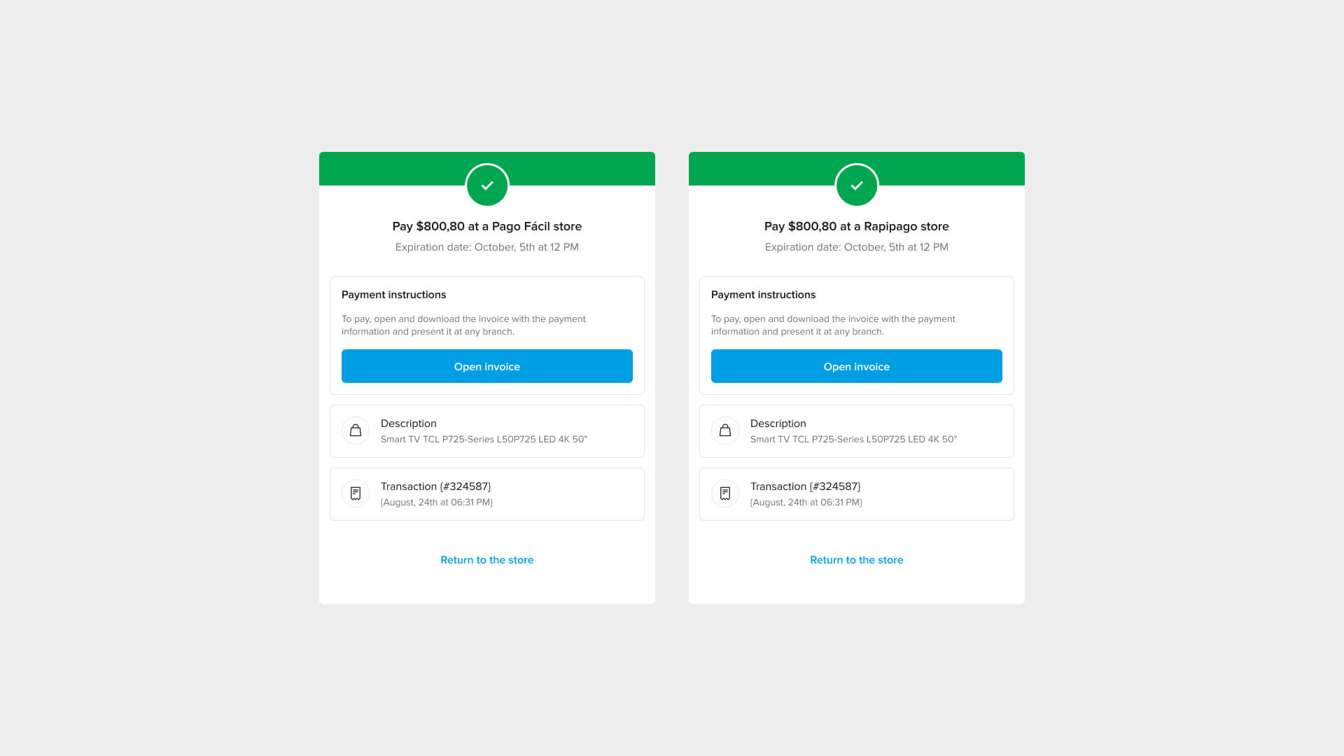Screen dimensions: 1344x756
Task: Open invoice for Rapipago store
Action: [857, 365]
